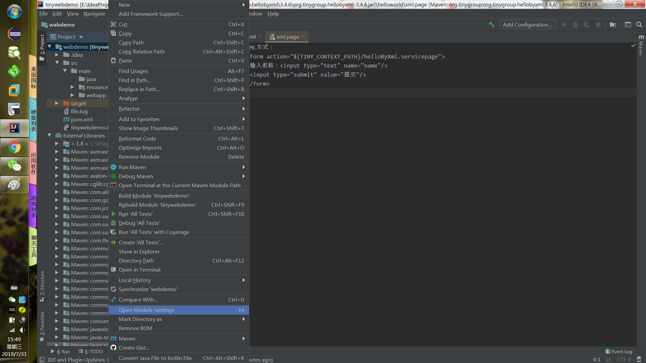Collapse the External Libraries node
Viewport: 646px width, 363px height.
pyautogui.click(x=49, y=135)
